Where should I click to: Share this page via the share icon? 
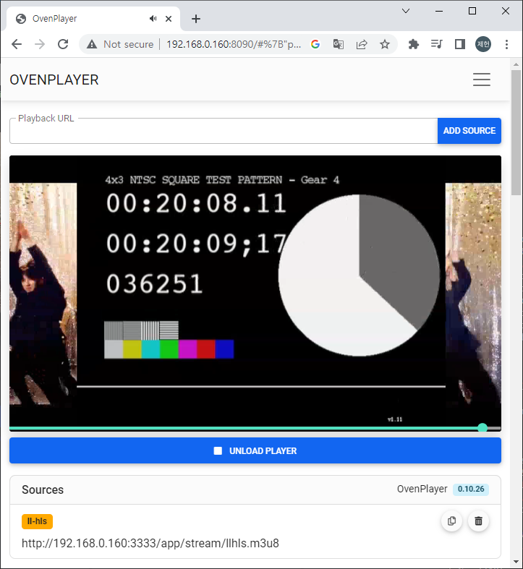[x=362, y=44]
